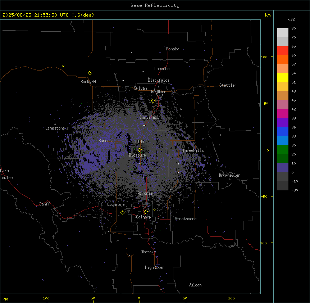
Task: Click the Banff label
Action: click(x=45, y=204)
